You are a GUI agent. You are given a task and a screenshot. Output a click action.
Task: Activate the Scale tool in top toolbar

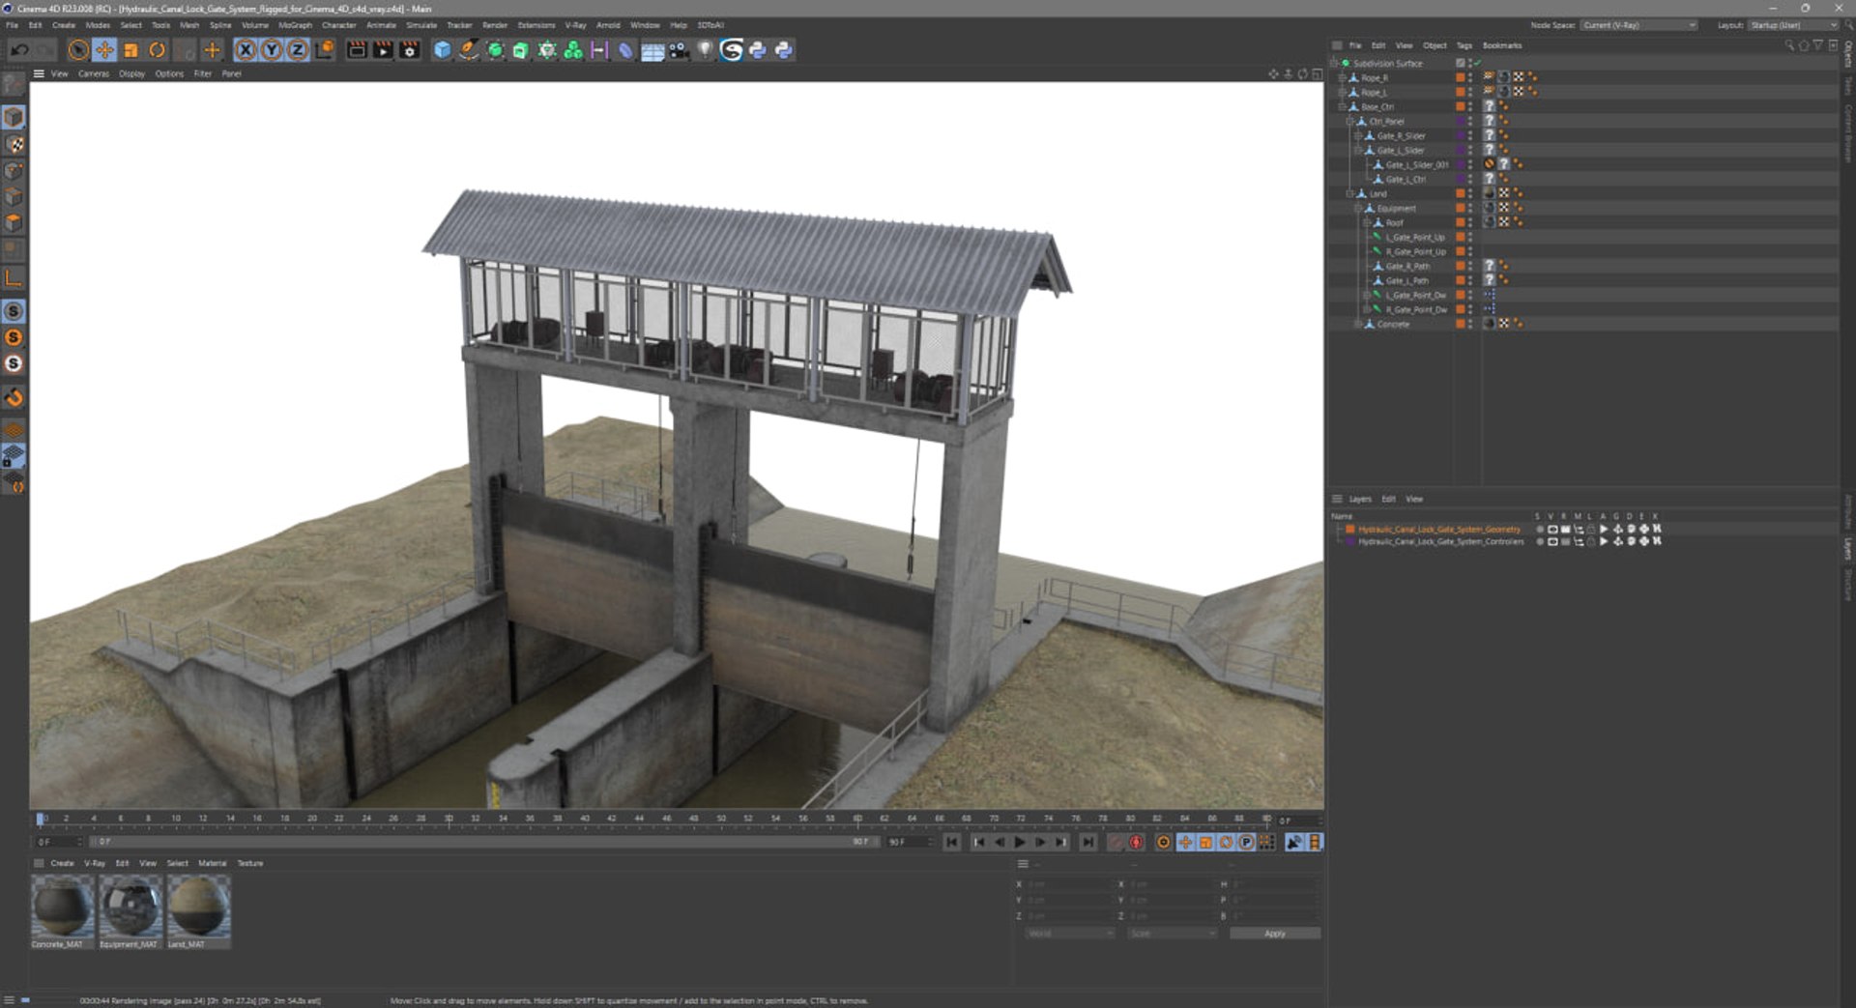[130, 50]
